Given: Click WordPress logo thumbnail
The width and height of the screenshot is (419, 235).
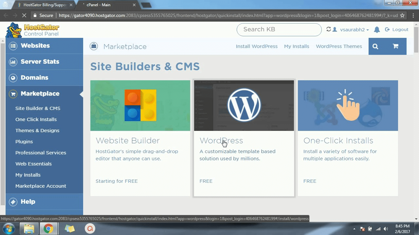Looking at the screenshot, I should click(x=244, y=105).
